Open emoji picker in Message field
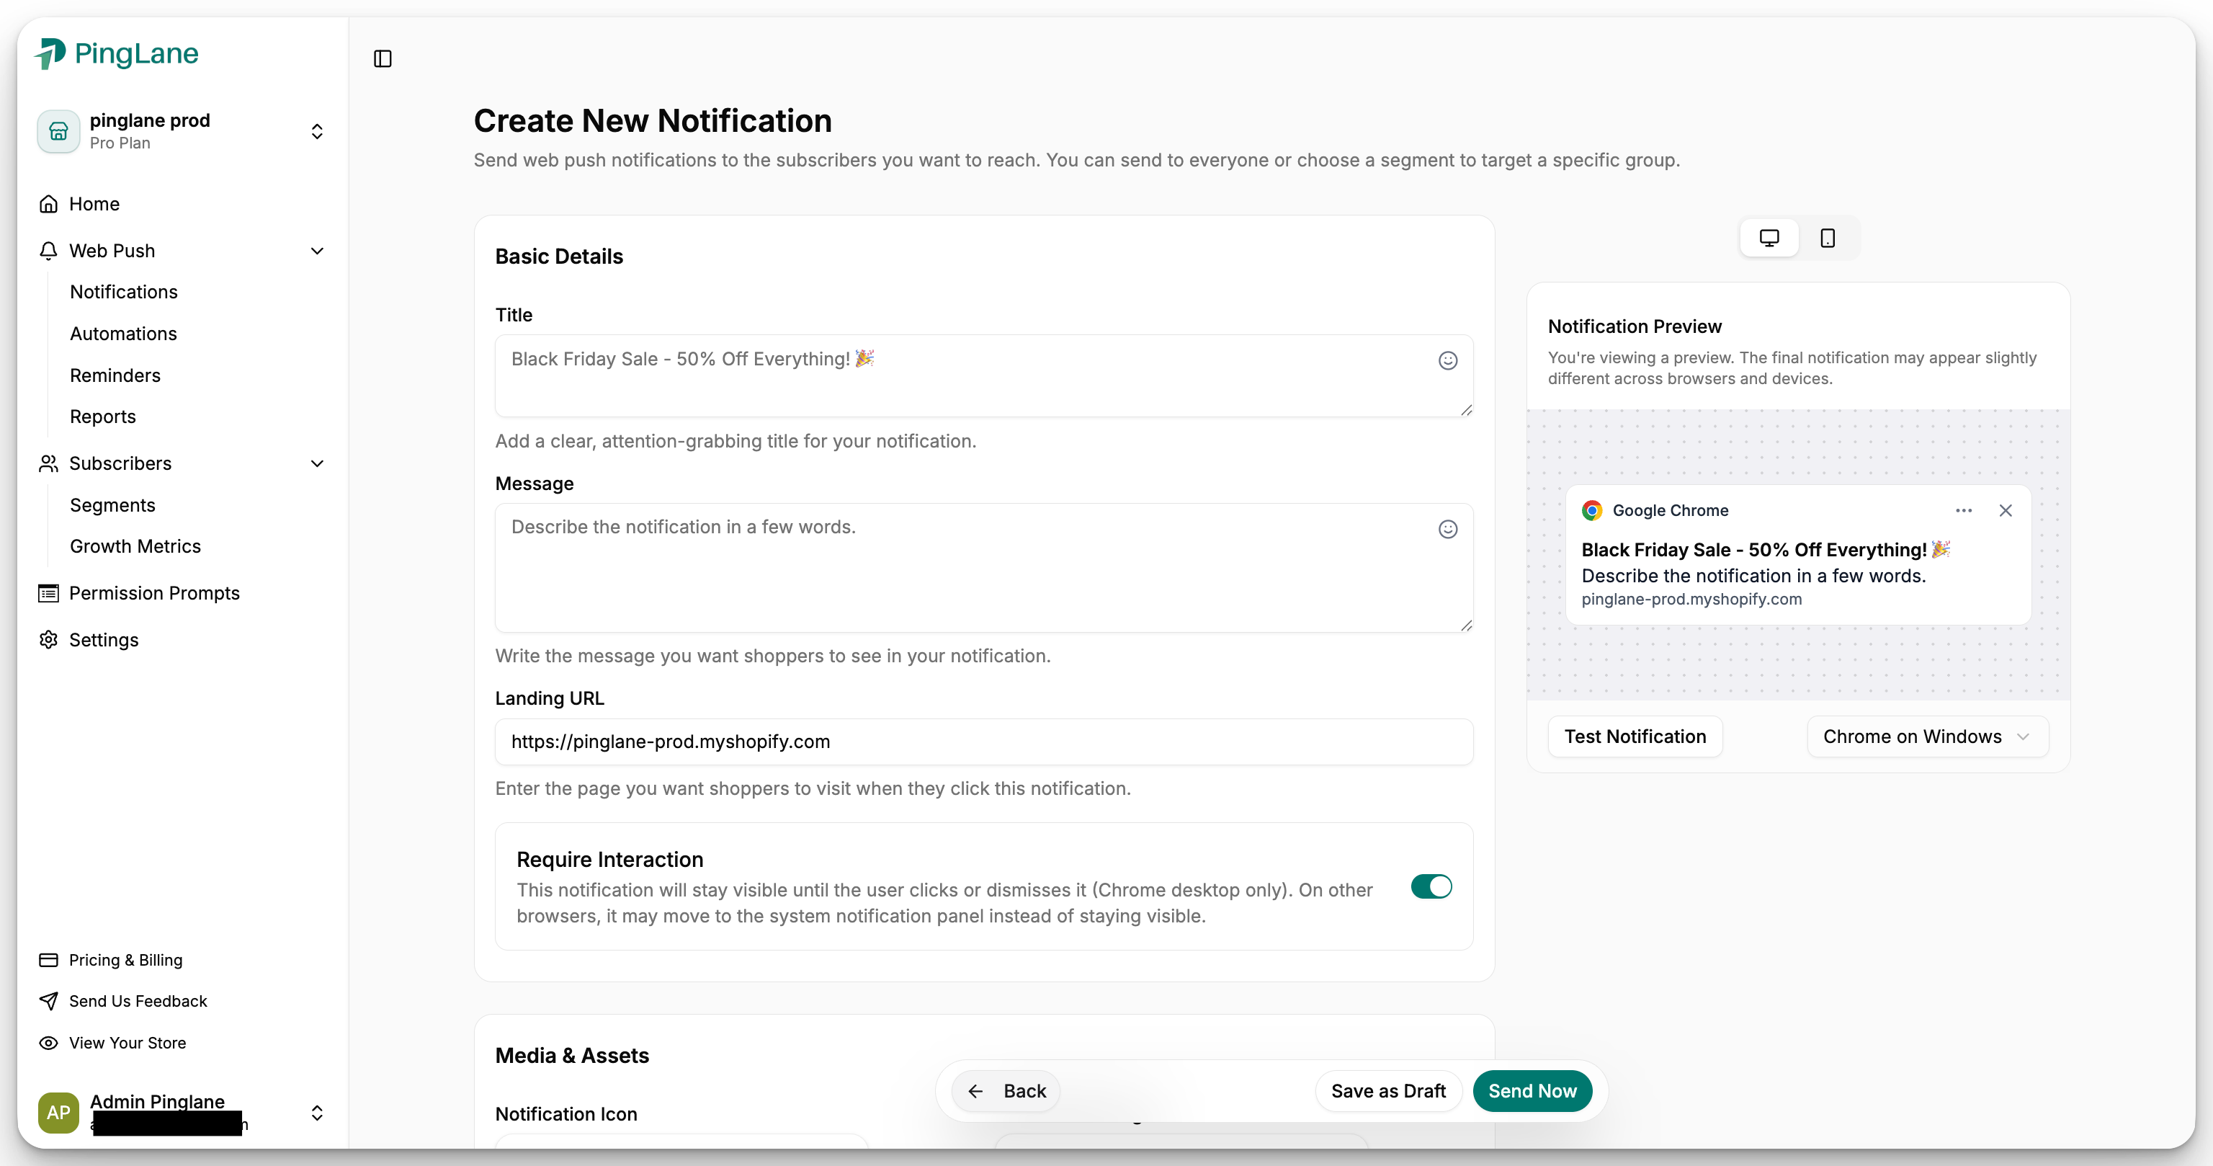2213x1166 pixels. click(1447, 529)
